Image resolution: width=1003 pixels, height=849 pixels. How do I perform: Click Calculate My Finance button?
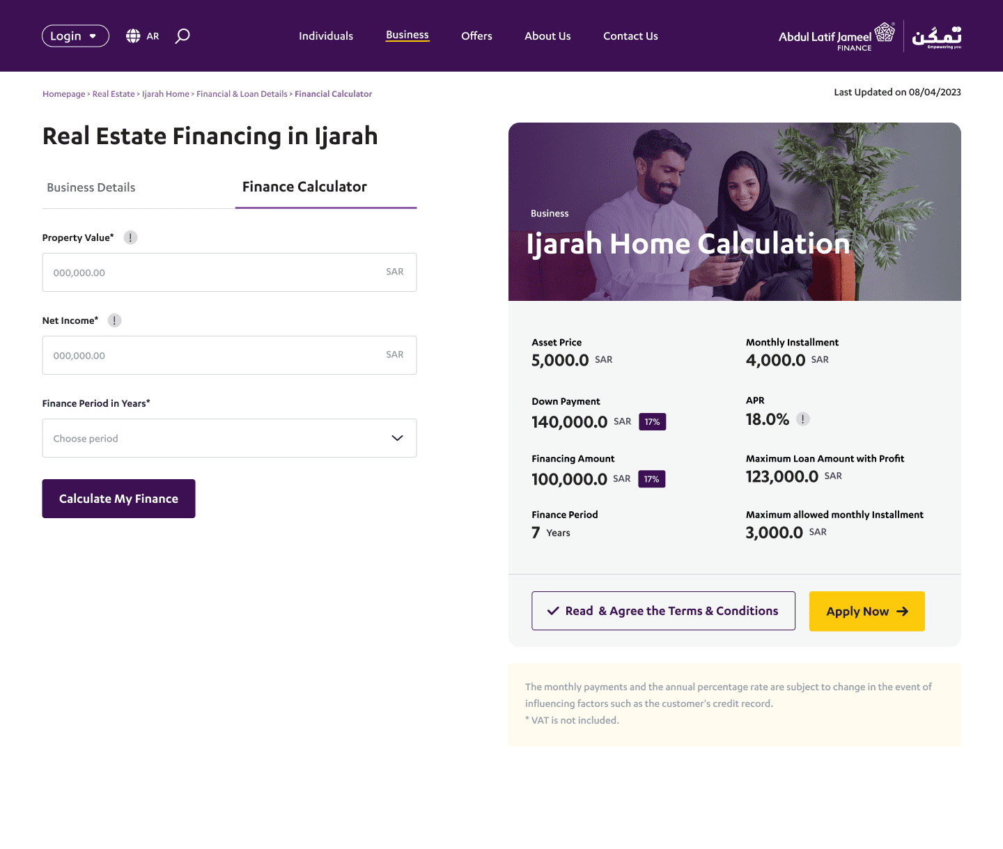pyautogui.click(x=118, y=499)
